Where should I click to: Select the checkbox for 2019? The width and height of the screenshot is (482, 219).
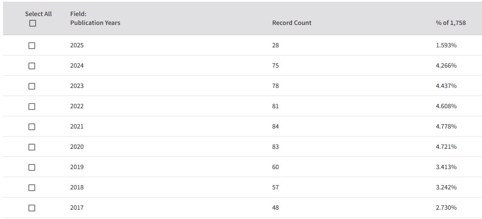(x=32, y=167)
